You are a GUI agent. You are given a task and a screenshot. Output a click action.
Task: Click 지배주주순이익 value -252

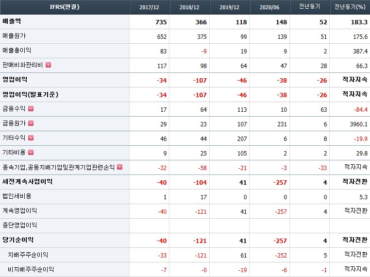(x=281, y=256)
